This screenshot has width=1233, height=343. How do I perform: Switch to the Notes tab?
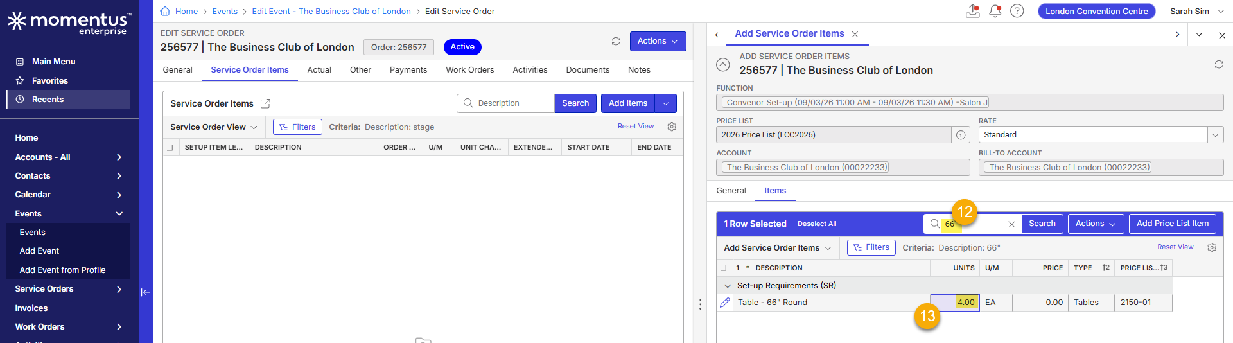639,70
